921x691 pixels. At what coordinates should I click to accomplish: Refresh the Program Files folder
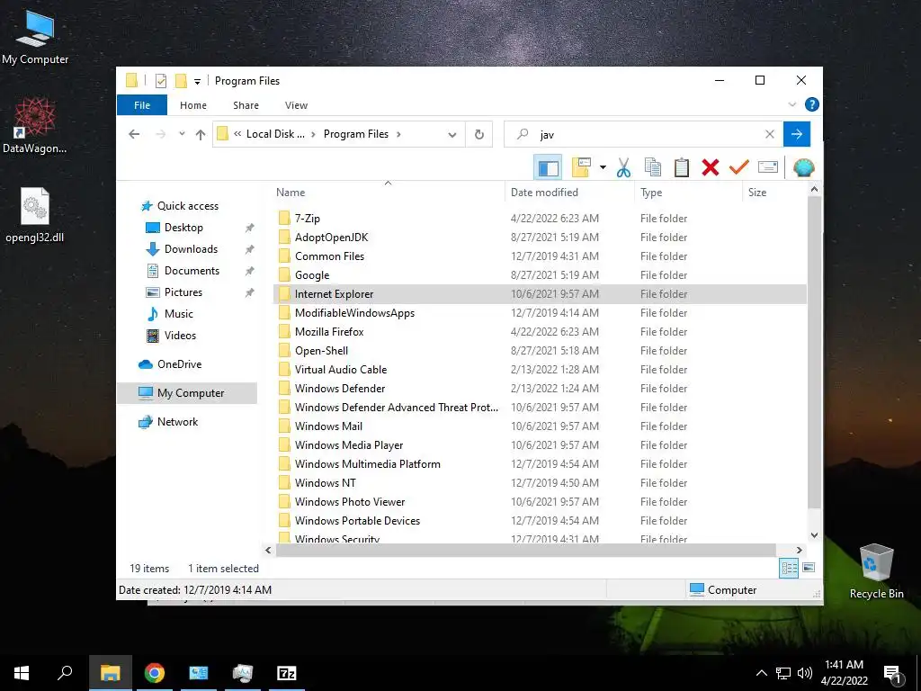pyautogui.click(x=479, y=135)
